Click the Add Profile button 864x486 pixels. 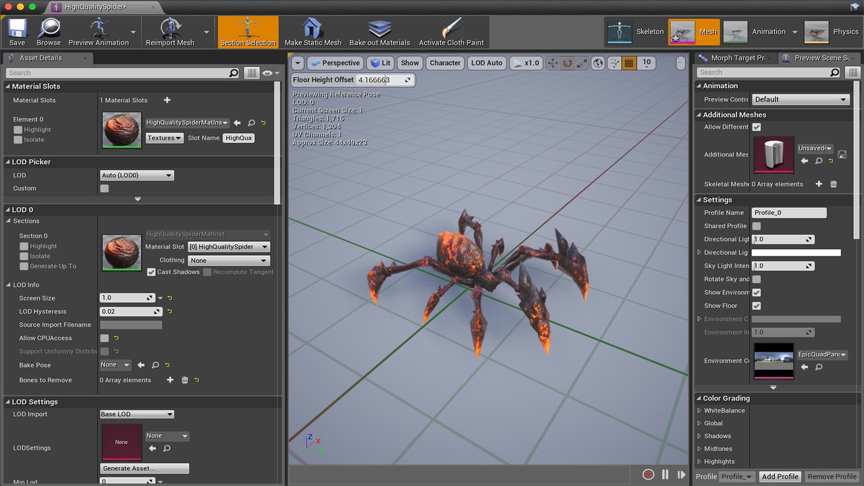coord(780,477)
